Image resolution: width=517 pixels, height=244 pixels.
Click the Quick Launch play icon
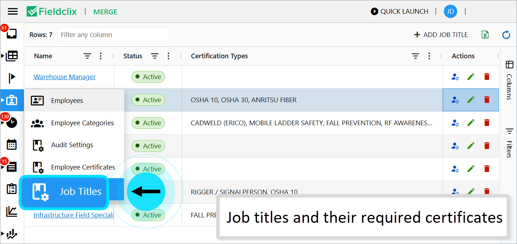(x=374, y=12)
